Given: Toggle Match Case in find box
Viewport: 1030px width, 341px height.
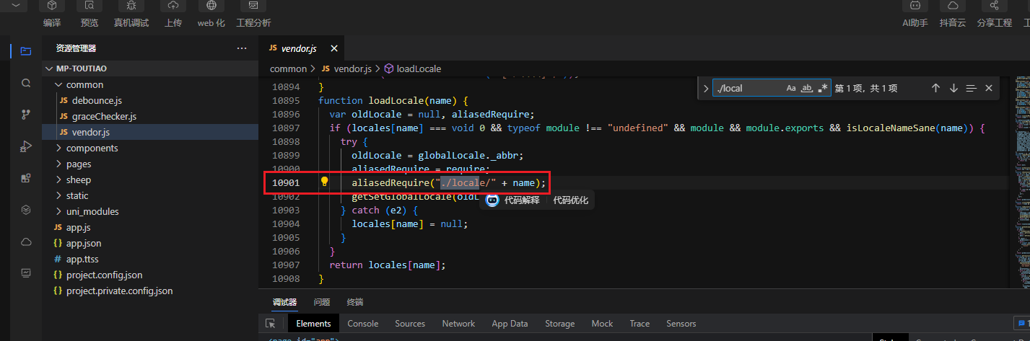Looking at the screenshot, I should click(x=791, y=88).
